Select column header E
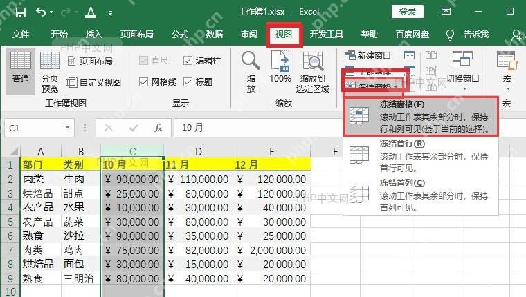This screenshot has width=526, height=297. (272, 151)
